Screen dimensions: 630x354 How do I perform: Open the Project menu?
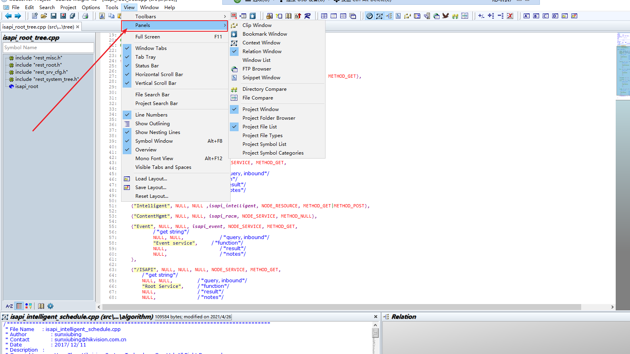coord(68,7)
